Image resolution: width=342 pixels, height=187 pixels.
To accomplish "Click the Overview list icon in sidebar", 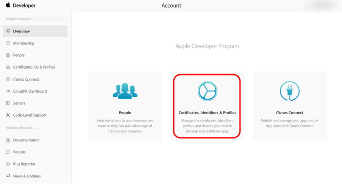I will [x=8, y=31].
